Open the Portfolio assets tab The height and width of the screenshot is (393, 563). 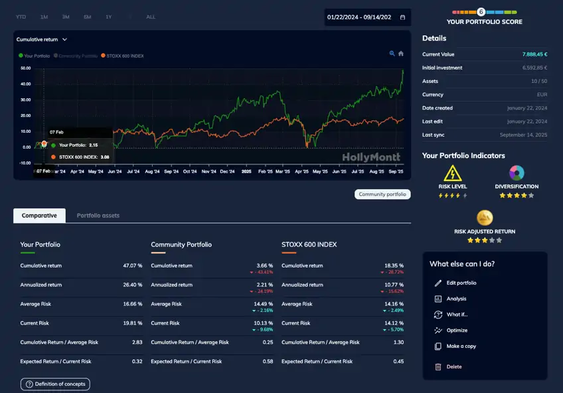(x=98, y=216)
